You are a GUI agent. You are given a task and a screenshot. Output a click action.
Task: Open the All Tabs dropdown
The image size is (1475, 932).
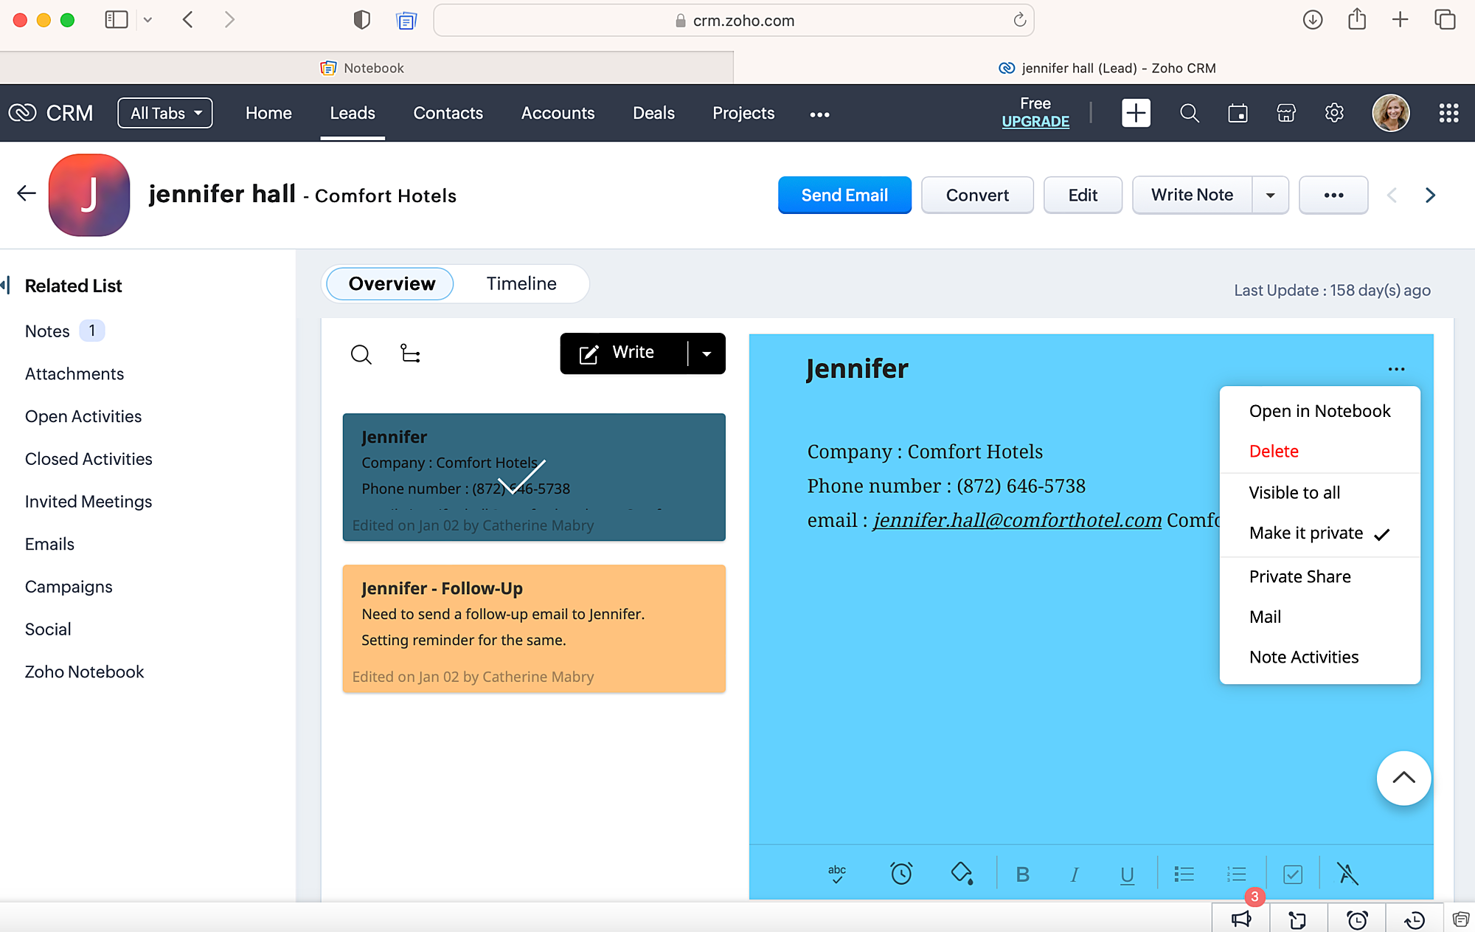(x=165, y=113)
